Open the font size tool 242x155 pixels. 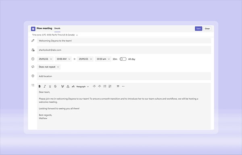(73, 87)
